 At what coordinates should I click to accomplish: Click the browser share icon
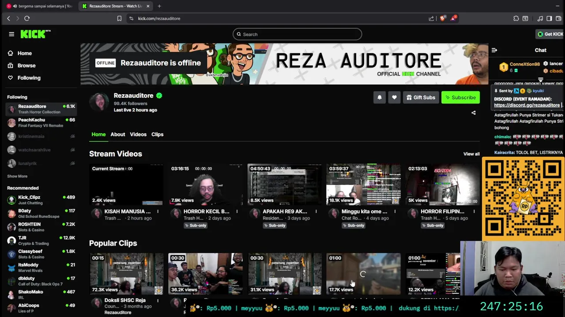(x=431, y=18)
